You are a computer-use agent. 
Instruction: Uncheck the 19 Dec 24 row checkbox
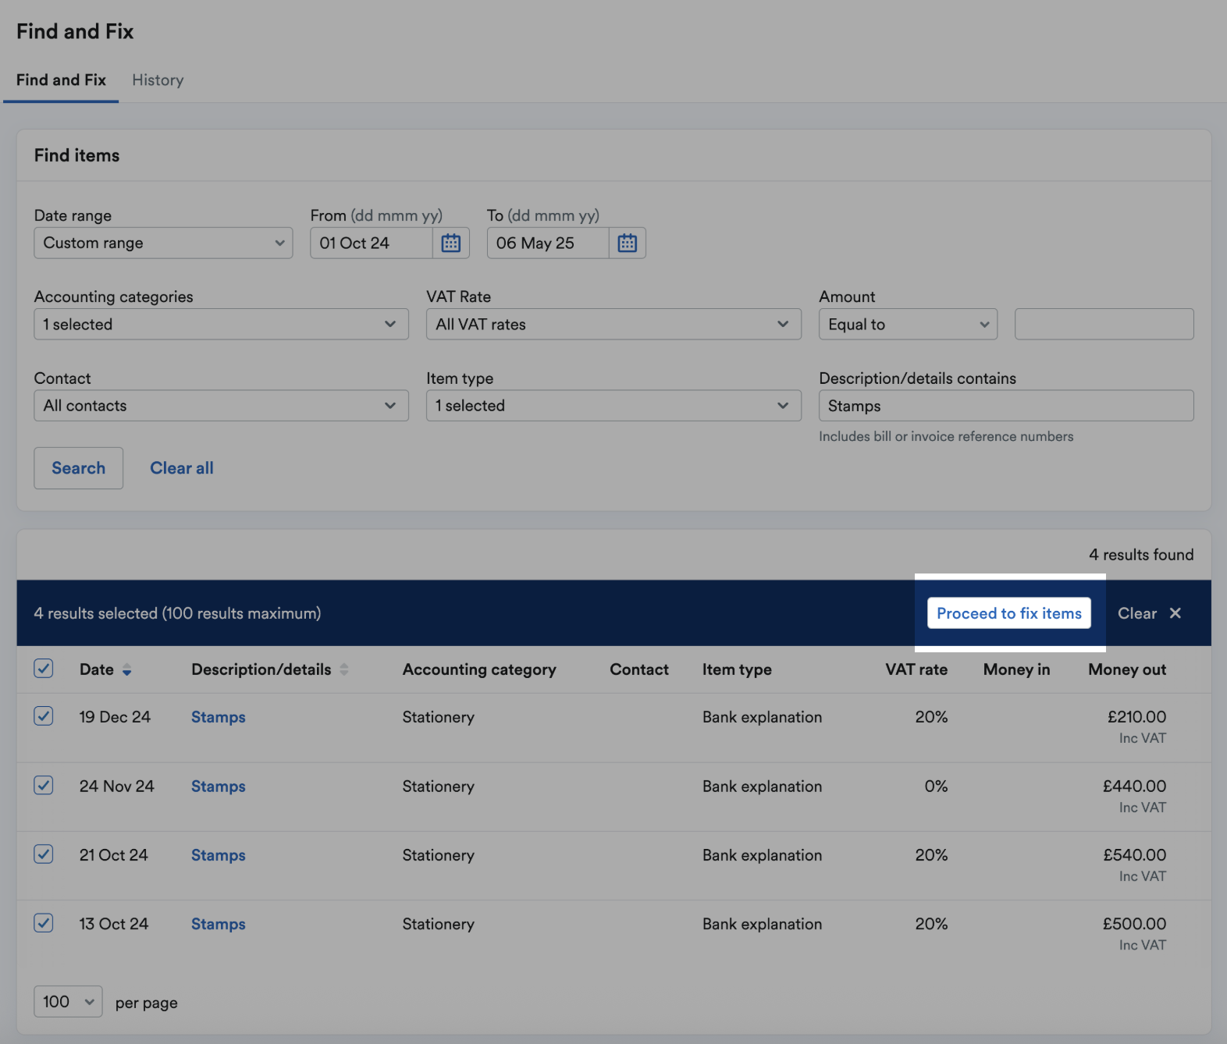point(44,716)
